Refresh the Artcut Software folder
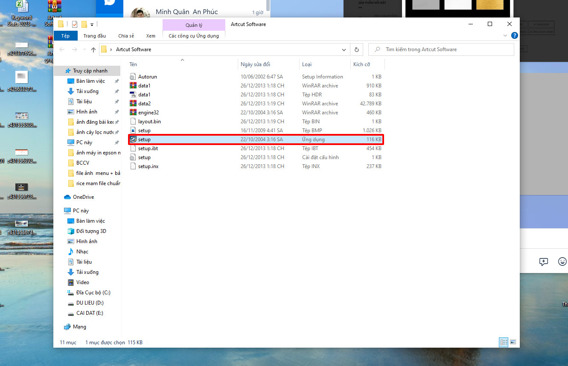This screenshot has width=568, height=366. click(x=357, y=49)
